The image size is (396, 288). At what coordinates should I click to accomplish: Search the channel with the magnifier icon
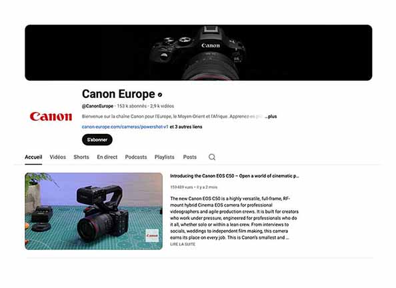click(212, 157)
